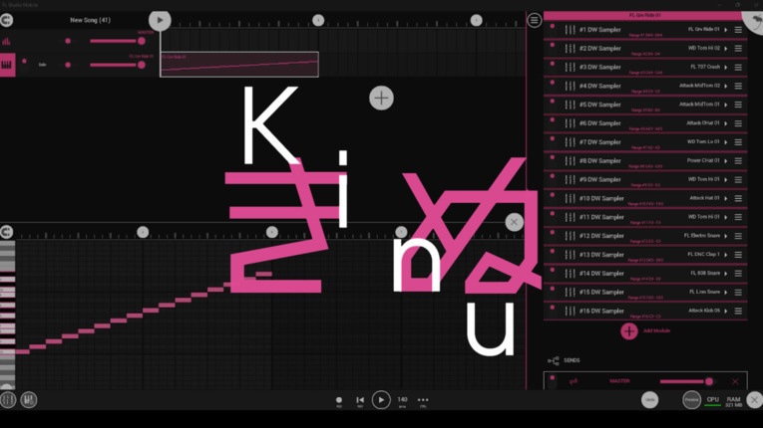The width and height of the screenshot is (763, 428).
Task: Expand preset arrow next to FL Grv Ride 01
Action: pyautogui.click(x=725, y=30)
